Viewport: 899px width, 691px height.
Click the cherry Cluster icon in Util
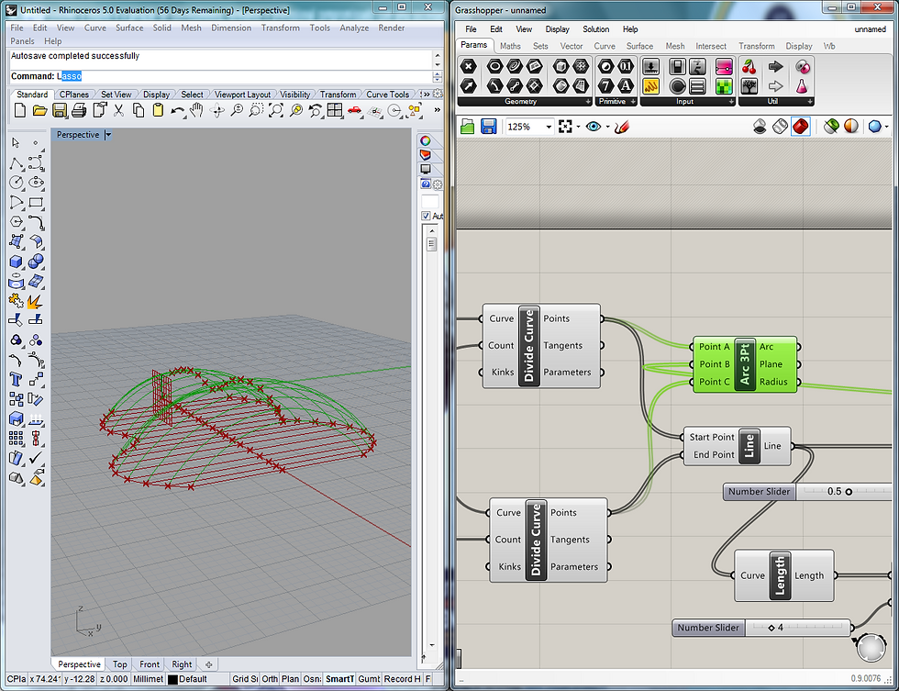[x=749, y=66]
